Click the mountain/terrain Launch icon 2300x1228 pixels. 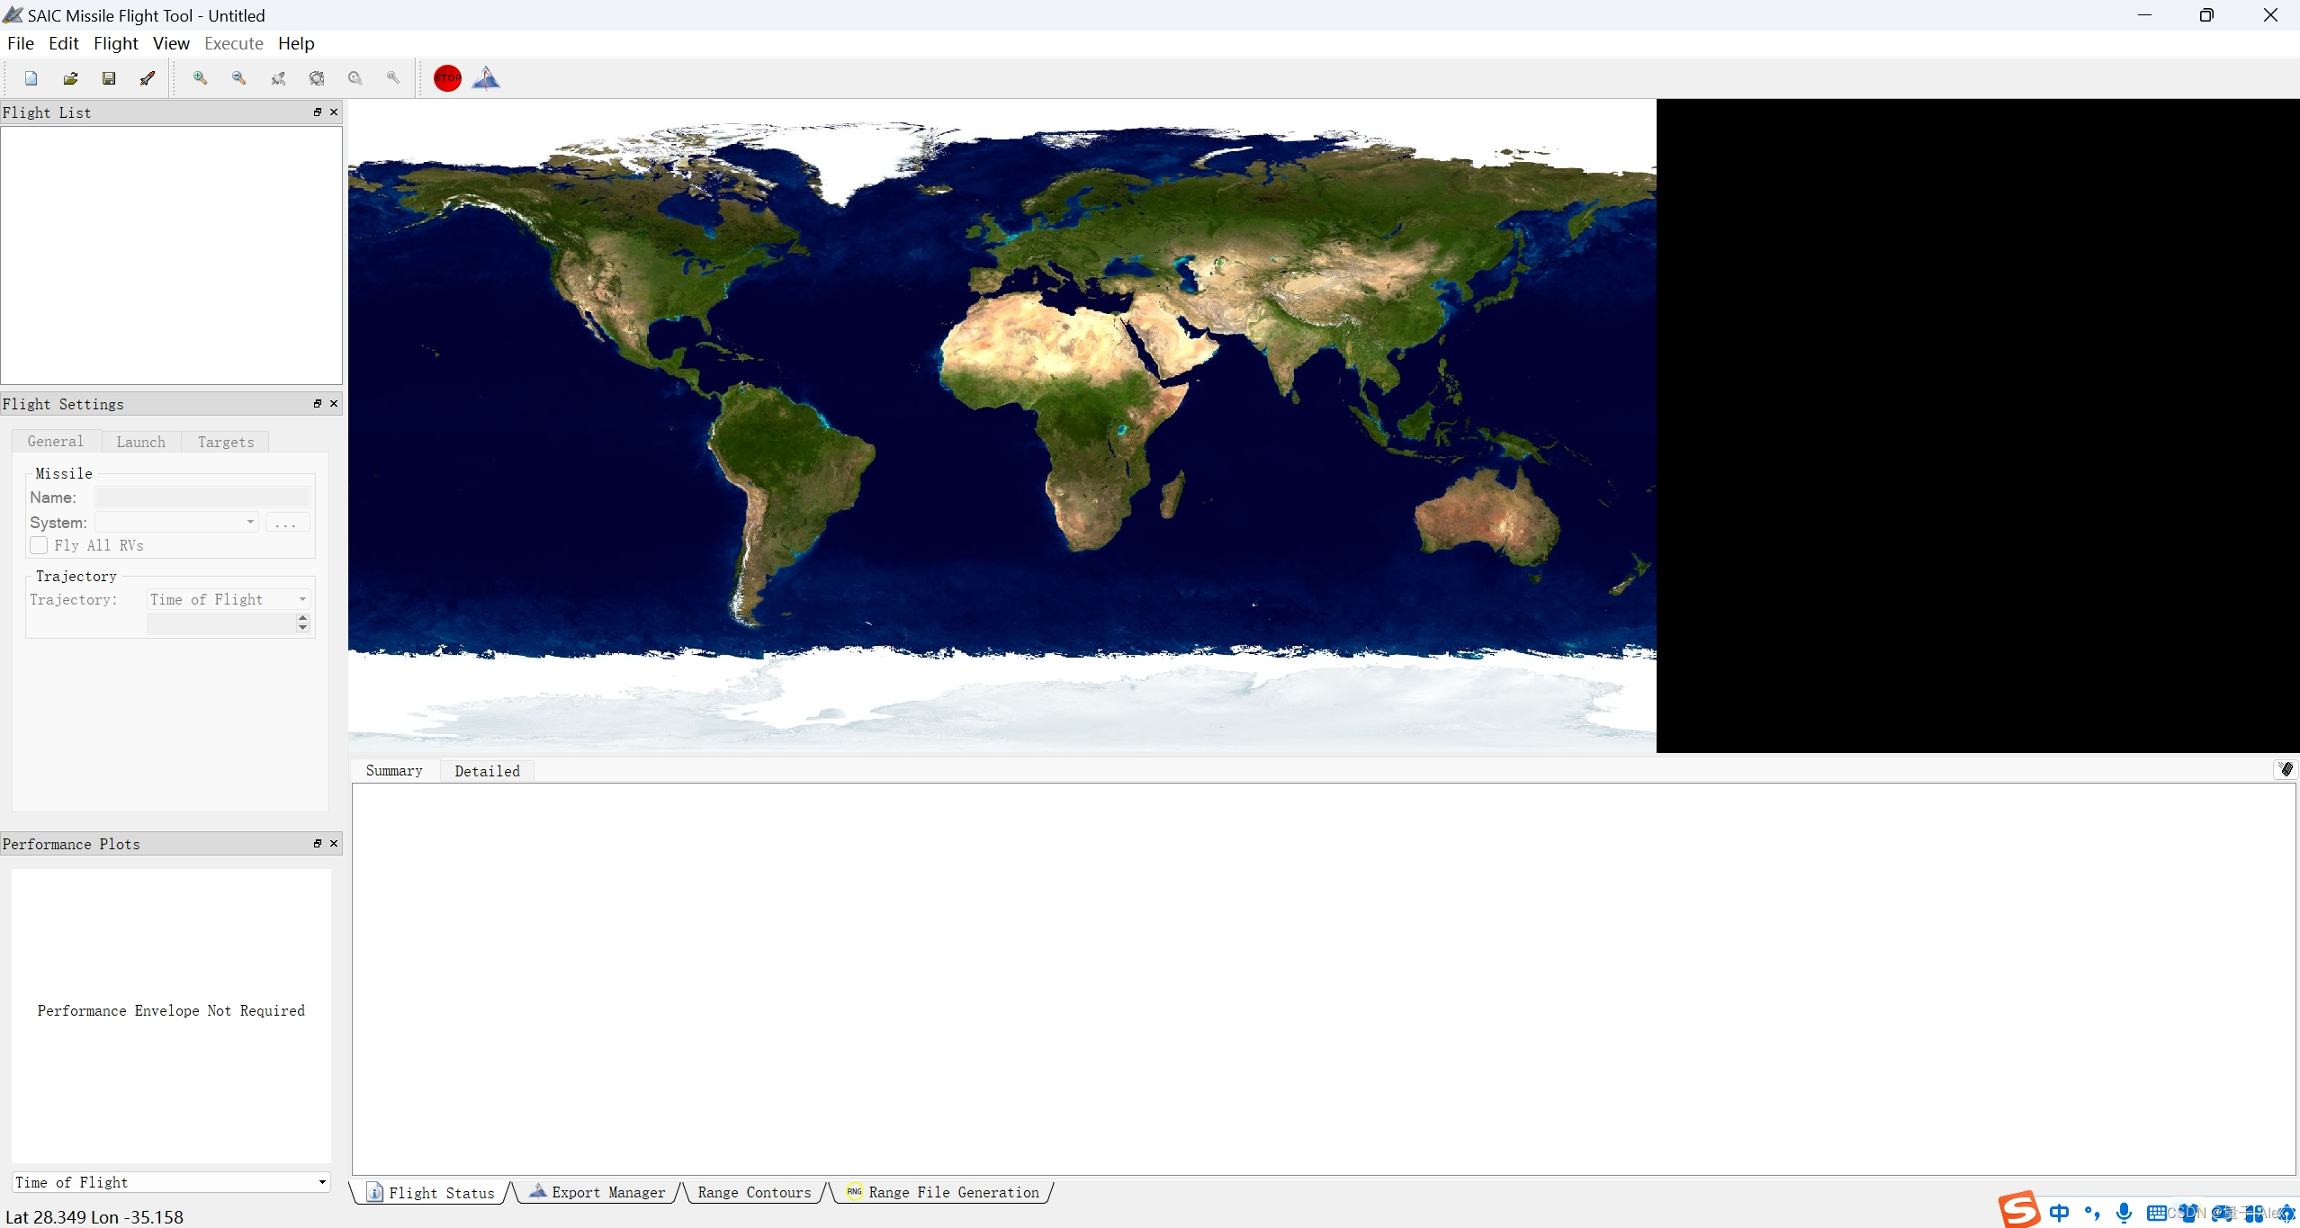pos(485,77)
